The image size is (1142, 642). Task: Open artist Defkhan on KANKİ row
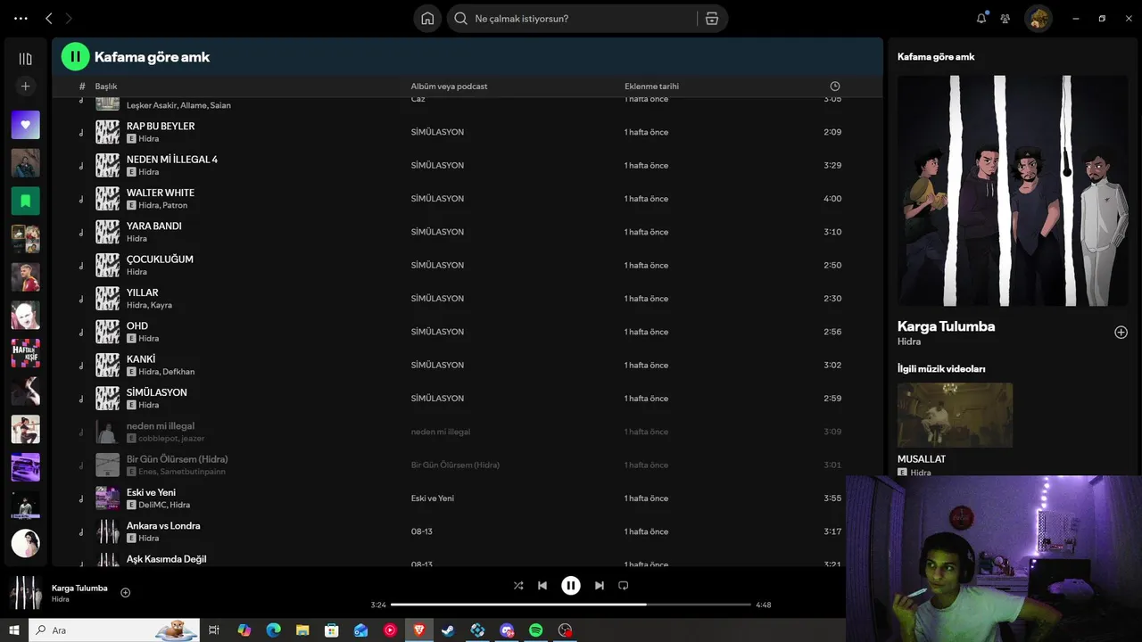[x=178, y=372]
